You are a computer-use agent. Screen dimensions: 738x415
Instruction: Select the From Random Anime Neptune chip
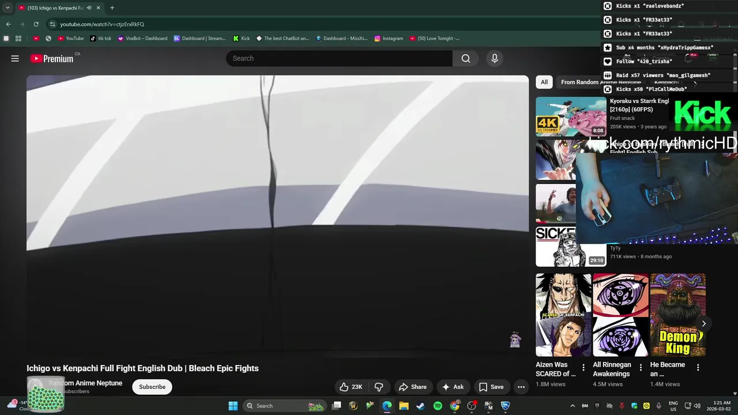pyautogui.click(x=601, y=82)
